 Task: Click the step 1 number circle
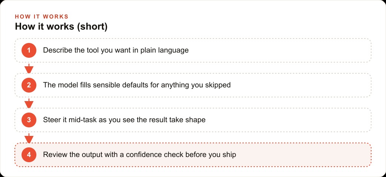29,50
